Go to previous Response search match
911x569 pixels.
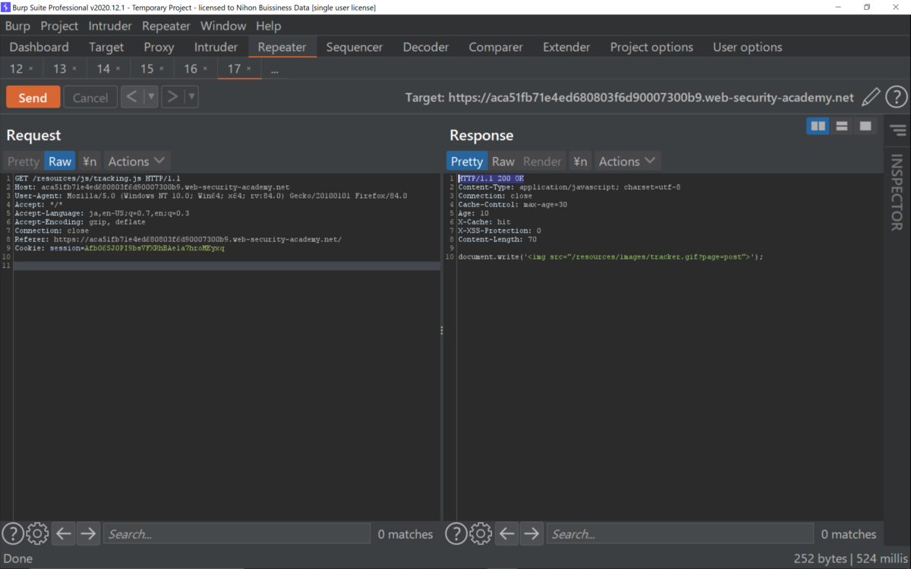click(x=507, y=534)
